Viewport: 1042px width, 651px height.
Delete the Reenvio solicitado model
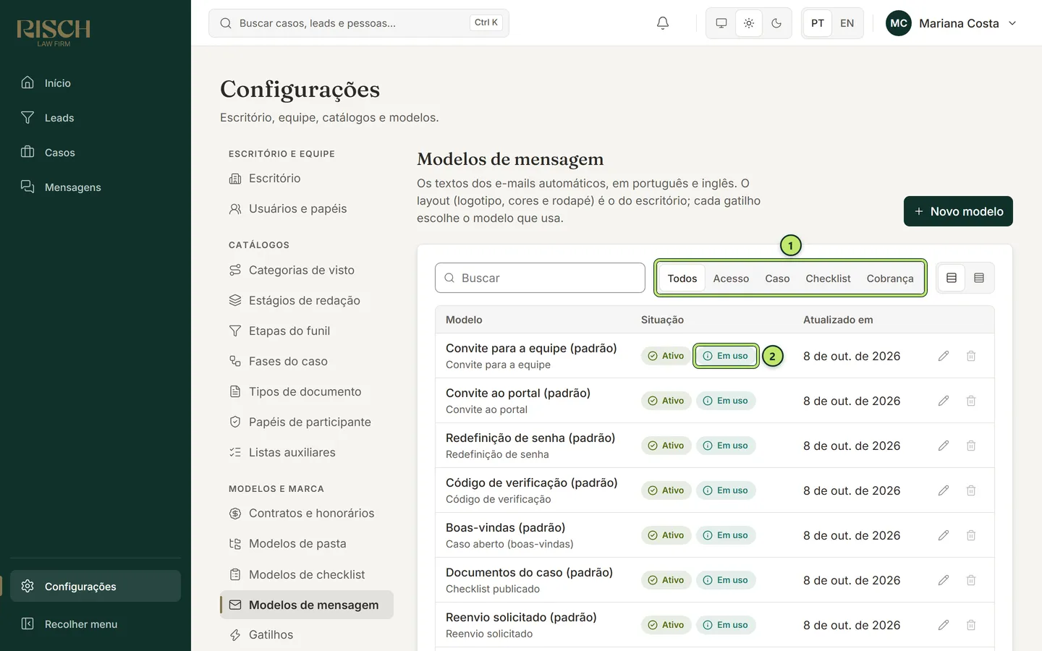[x=971, y=625]
